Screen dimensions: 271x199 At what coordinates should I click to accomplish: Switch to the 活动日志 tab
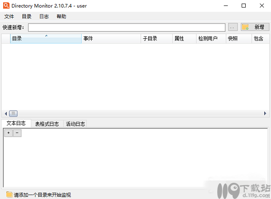click(x=75, y=124)
